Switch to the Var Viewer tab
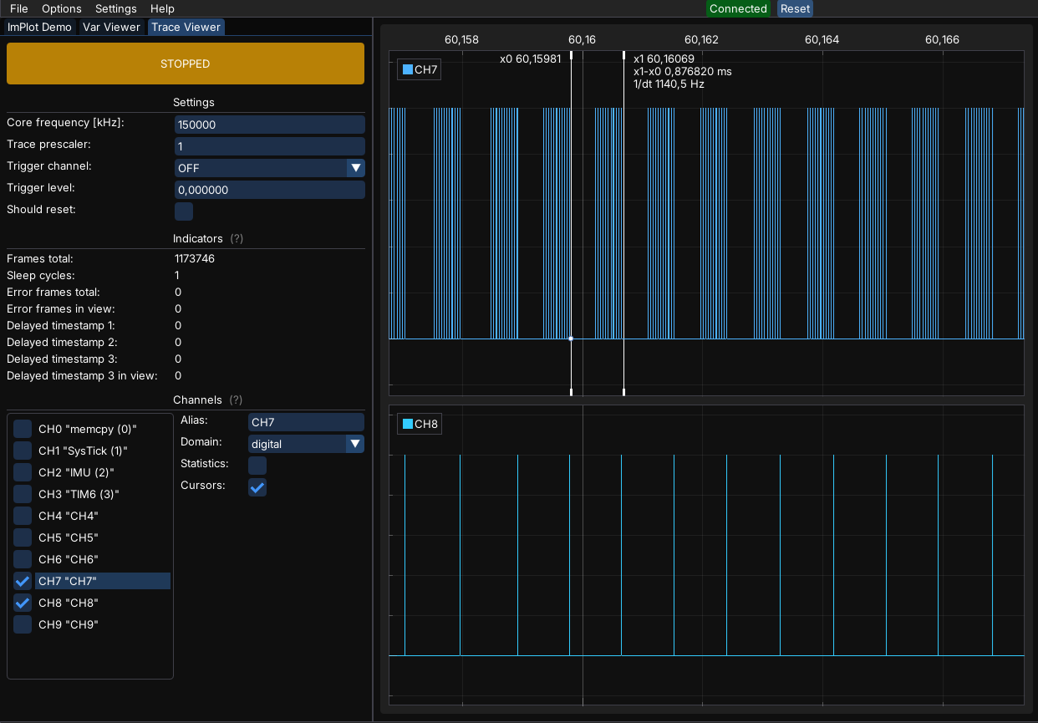Viewport: 1038px width, 723px height. coord(111,27)
